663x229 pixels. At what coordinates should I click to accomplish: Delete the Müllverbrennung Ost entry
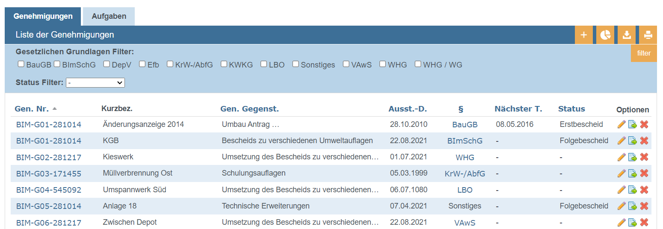coord(644,173)
